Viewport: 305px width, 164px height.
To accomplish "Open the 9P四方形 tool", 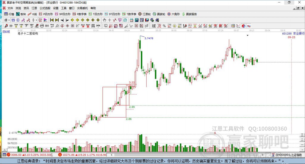I will coord(63,14).
